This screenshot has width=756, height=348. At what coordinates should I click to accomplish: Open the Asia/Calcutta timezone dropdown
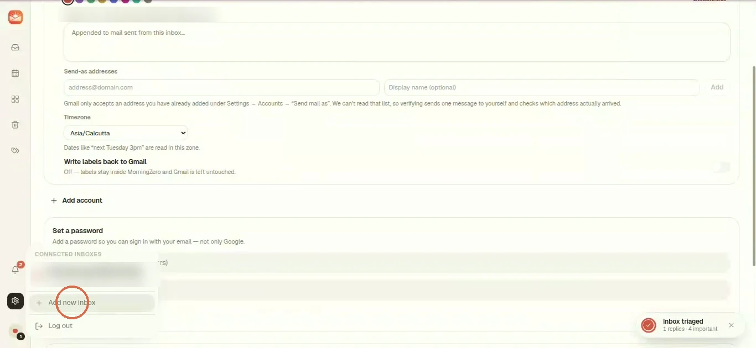tap(126, 133)
